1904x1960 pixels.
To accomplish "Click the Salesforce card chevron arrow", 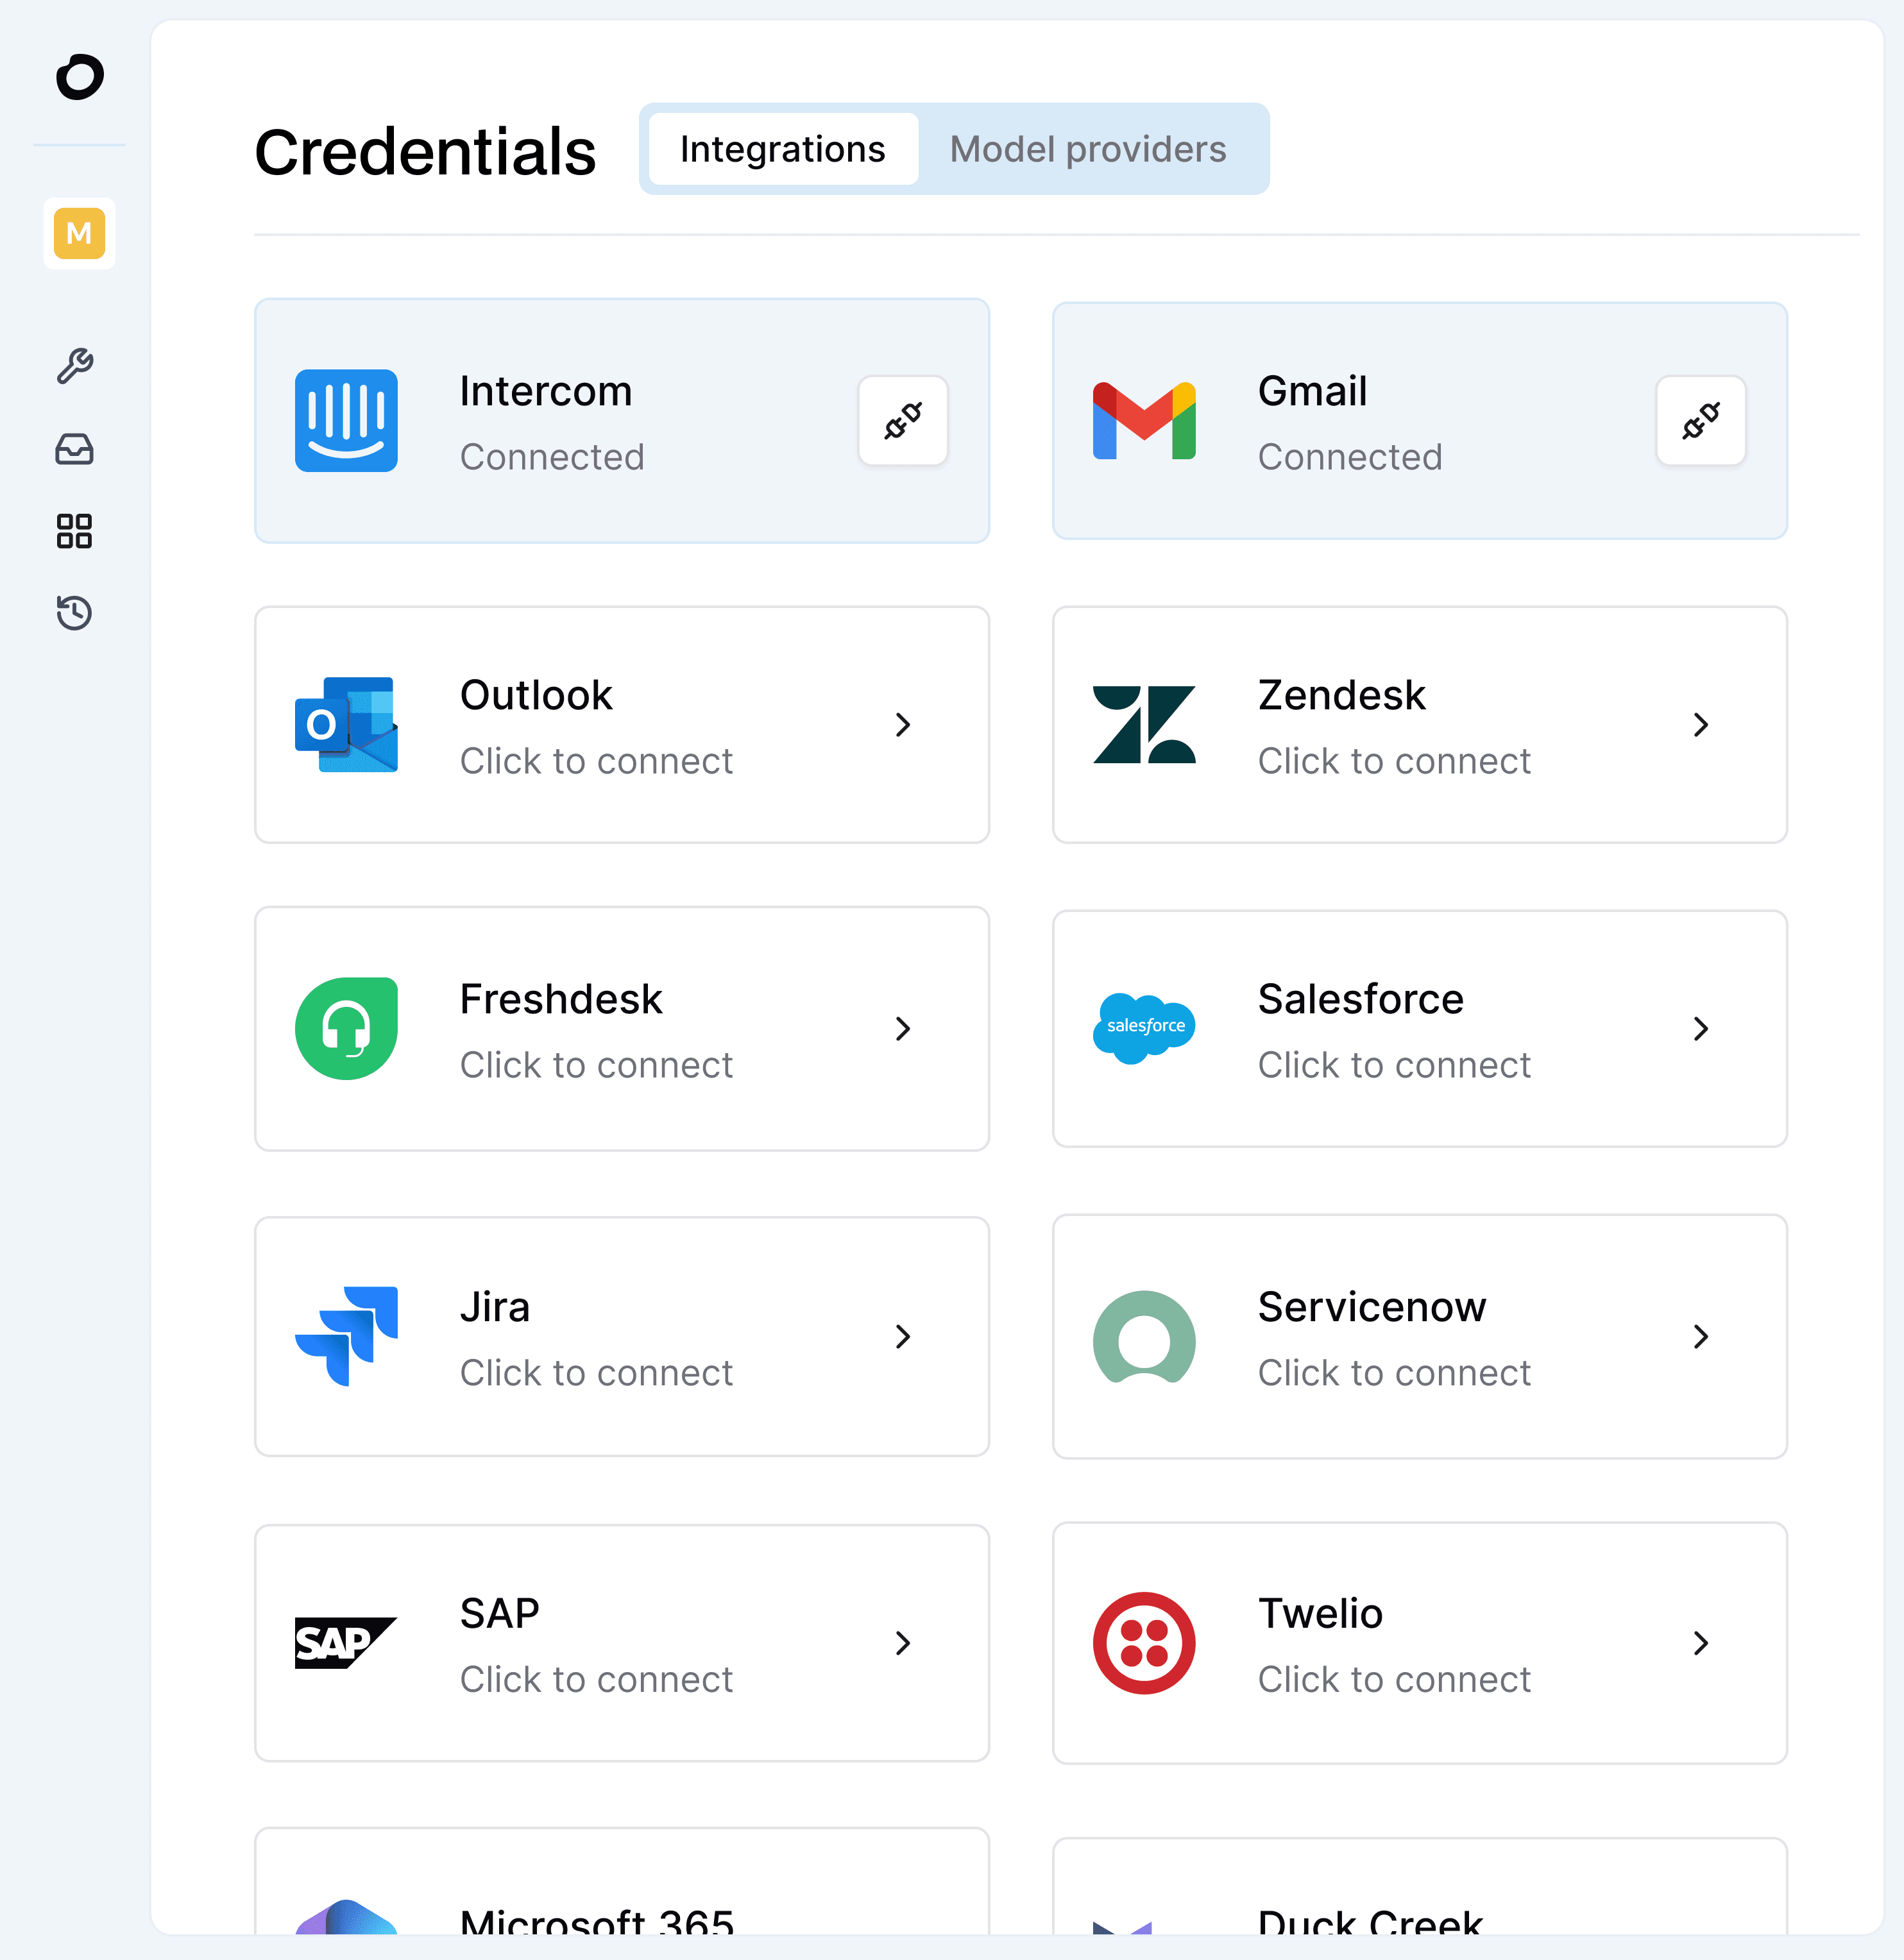I will [x=1700, y=1029].
